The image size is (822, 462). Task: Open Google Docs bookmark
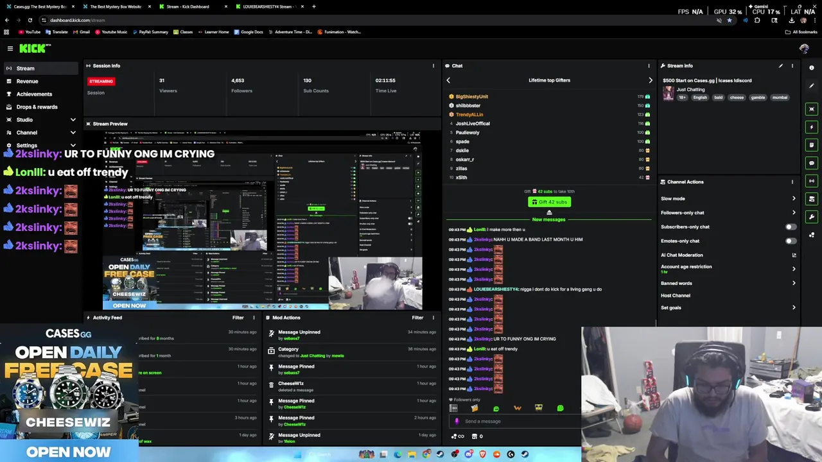[x=249, y=31]
